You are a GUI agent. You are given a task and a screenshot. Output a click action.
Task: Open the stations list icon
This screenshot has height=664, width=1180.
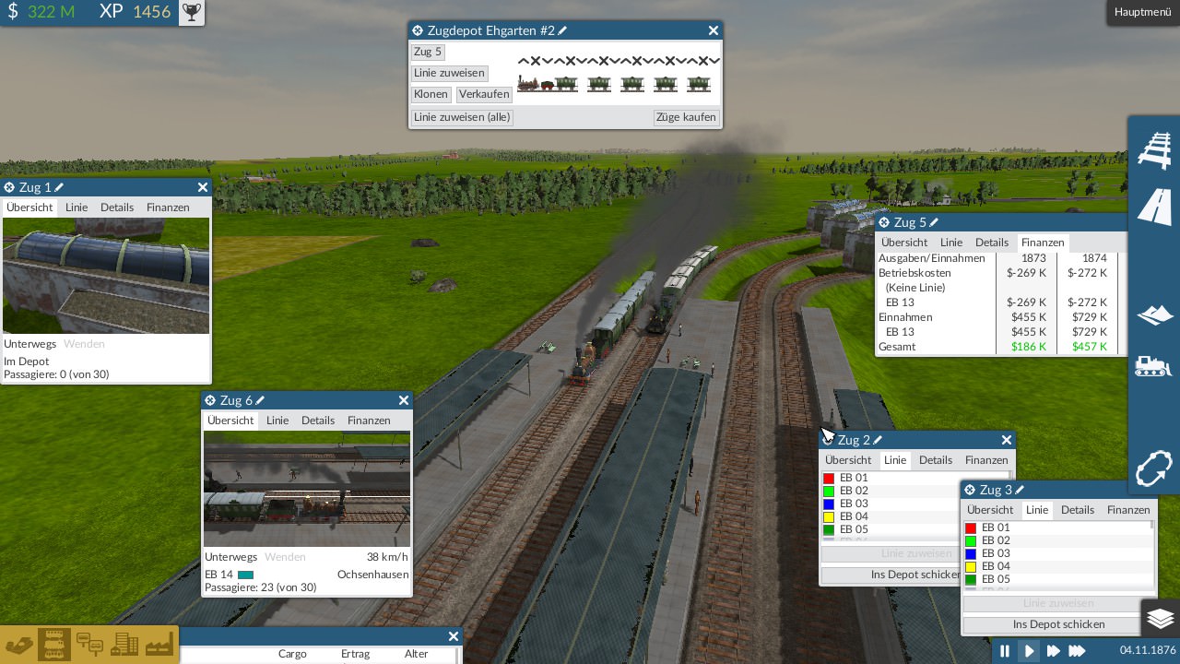(89, 644)
